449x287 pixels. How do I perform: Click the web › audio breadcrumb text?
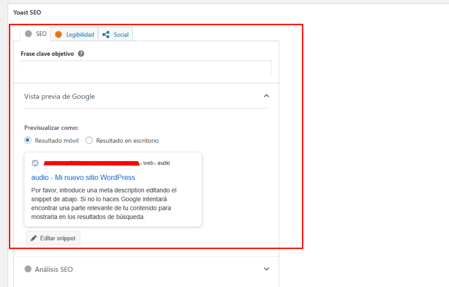[156, 163]
